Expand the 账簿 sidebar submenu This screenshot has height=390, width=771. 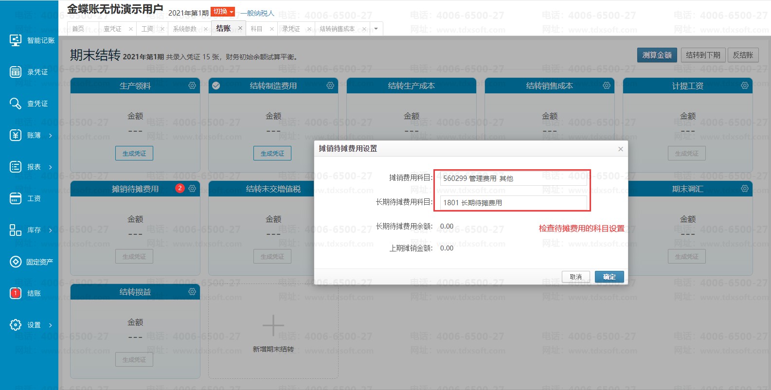click(x=50, y=135)
